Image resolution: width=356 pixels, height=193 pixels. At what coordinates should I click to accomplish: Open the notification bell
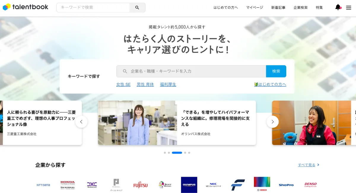point(338,7)
